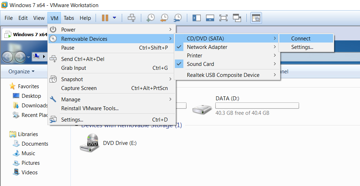Enter full screen mode via toolbar icon
The image size is (360, 186).
tap(223, 18)
